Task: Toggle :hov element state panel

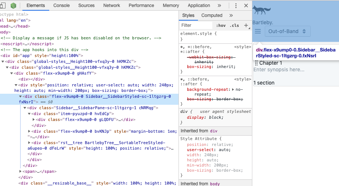Action: click(x=221, y=25)
